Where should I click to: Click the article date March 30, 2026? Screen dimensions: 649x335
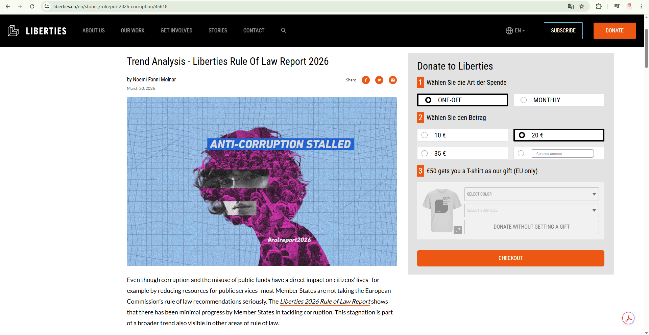(141, 88)
